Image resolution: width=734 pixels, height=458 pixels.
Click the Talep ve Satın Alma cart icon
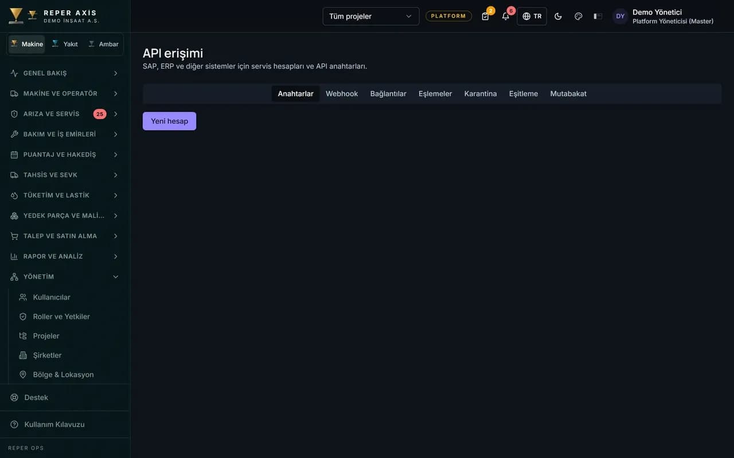click(14, 236)
